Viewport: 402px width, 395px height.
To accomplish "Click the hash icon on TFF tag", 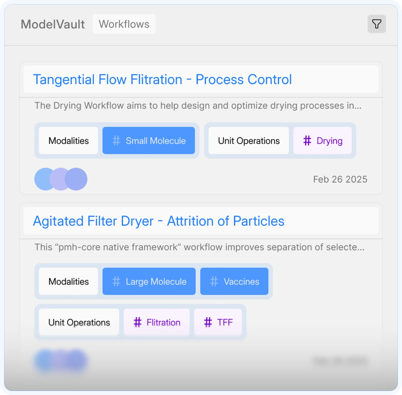I will point(208,322).
